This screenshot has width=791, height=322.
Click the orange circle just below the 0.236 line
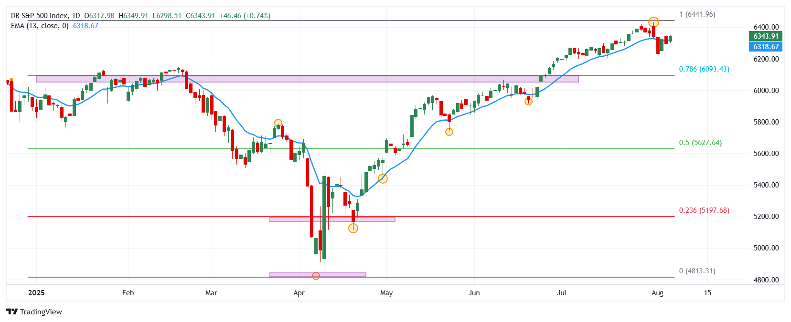353,228
